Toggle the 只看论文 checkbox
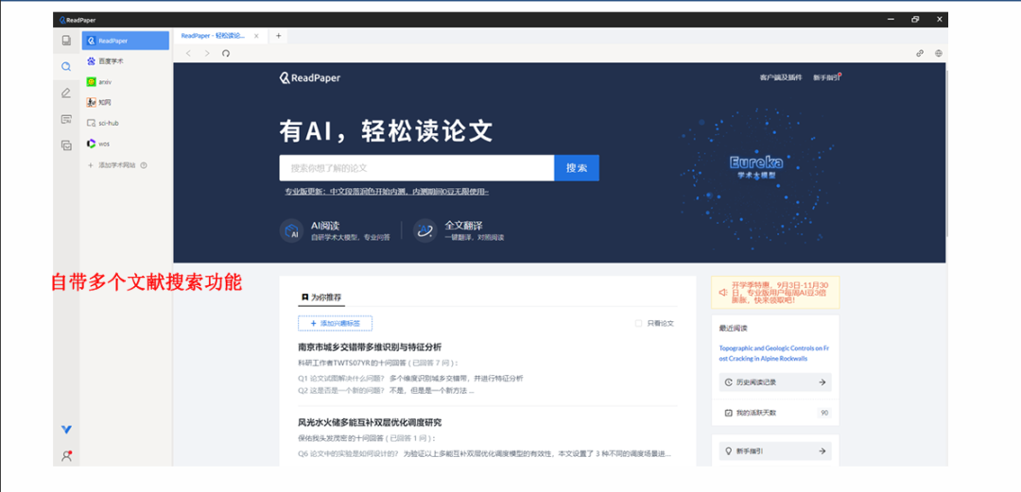Image resolution: width=1021 pixels, height=492 pixels. click(639, 324)
